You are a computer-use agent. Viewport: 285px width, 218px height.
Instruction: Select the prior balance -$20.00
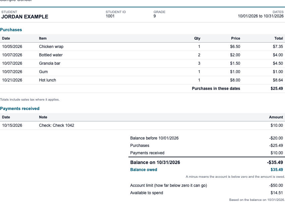pyautogui.click(x=276, y=138)
